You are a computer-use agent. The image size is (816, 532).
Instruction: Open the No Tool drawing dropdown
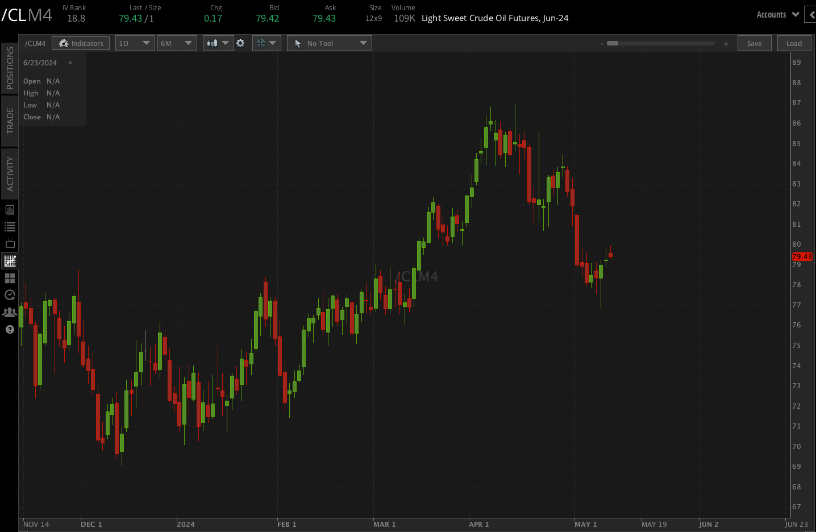click(329, 43)
